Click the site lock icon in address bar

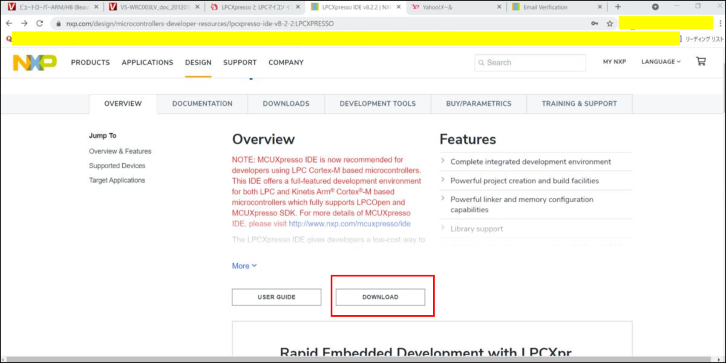[x=58, y=24]
